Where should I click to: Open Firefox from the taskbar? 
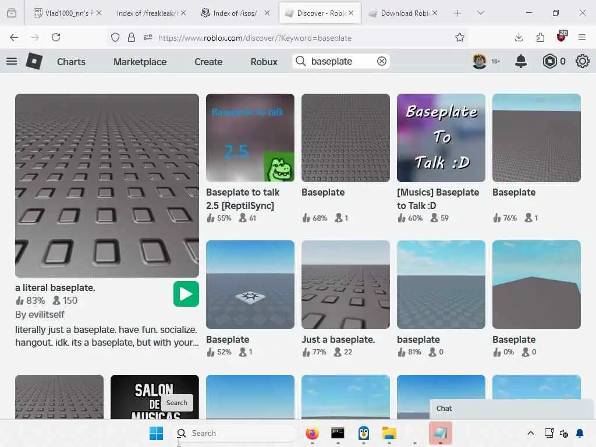[312, 433]
